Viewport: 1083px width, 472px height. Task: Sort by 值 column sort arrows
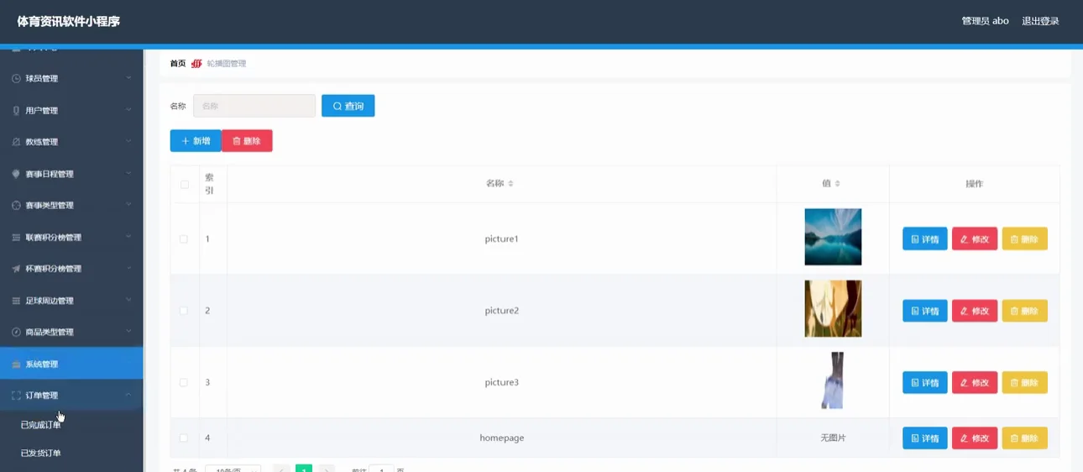coord(837,183)
